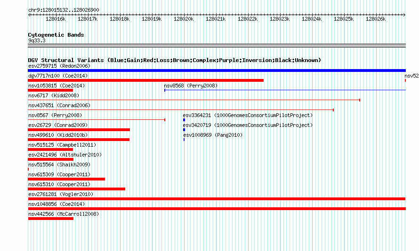
Task: Open the nsv515125 (Campbell2011) label
Action: point(62,145)
